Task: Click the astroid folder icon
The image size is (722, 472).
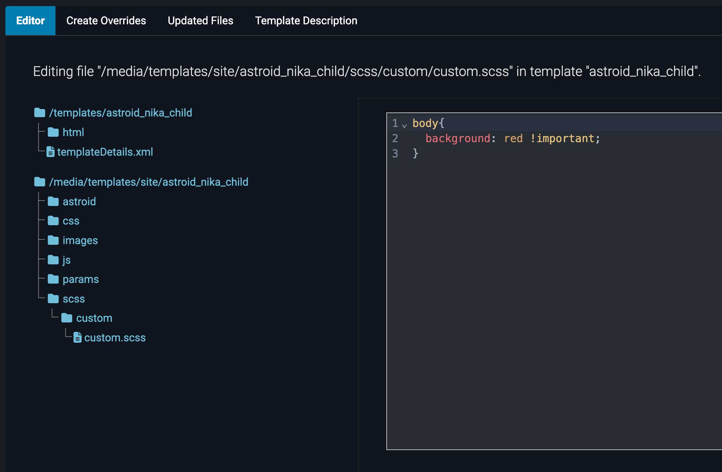Action: coord(53,202)
